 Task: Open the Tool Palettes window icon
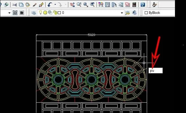(x=114, y=5)
